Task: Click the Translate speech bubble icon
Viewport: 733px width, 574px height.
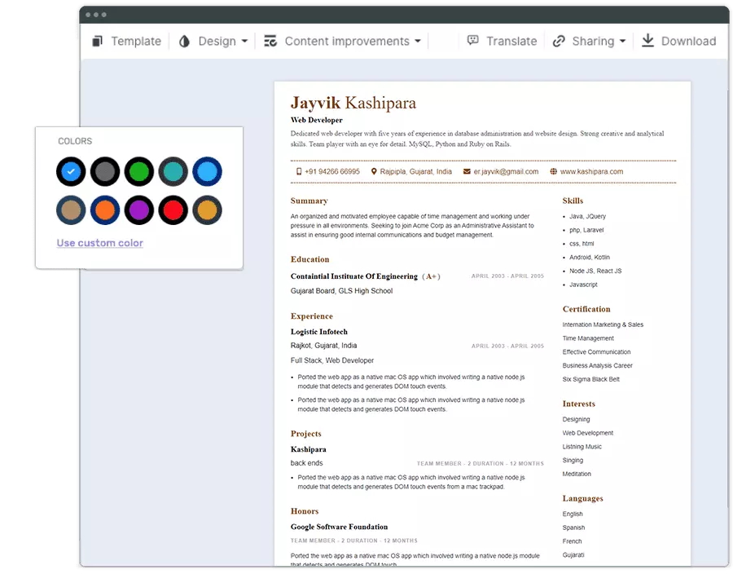Action: [473, 41]
